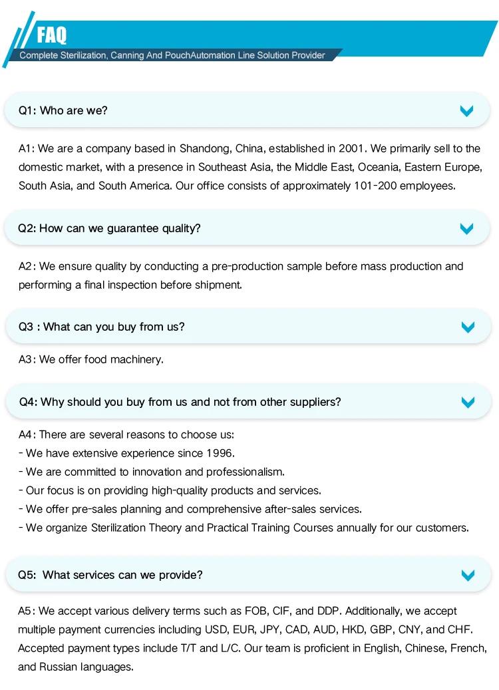
Task: Expand 'What services can we provide?' row
Action: point(248,575)
